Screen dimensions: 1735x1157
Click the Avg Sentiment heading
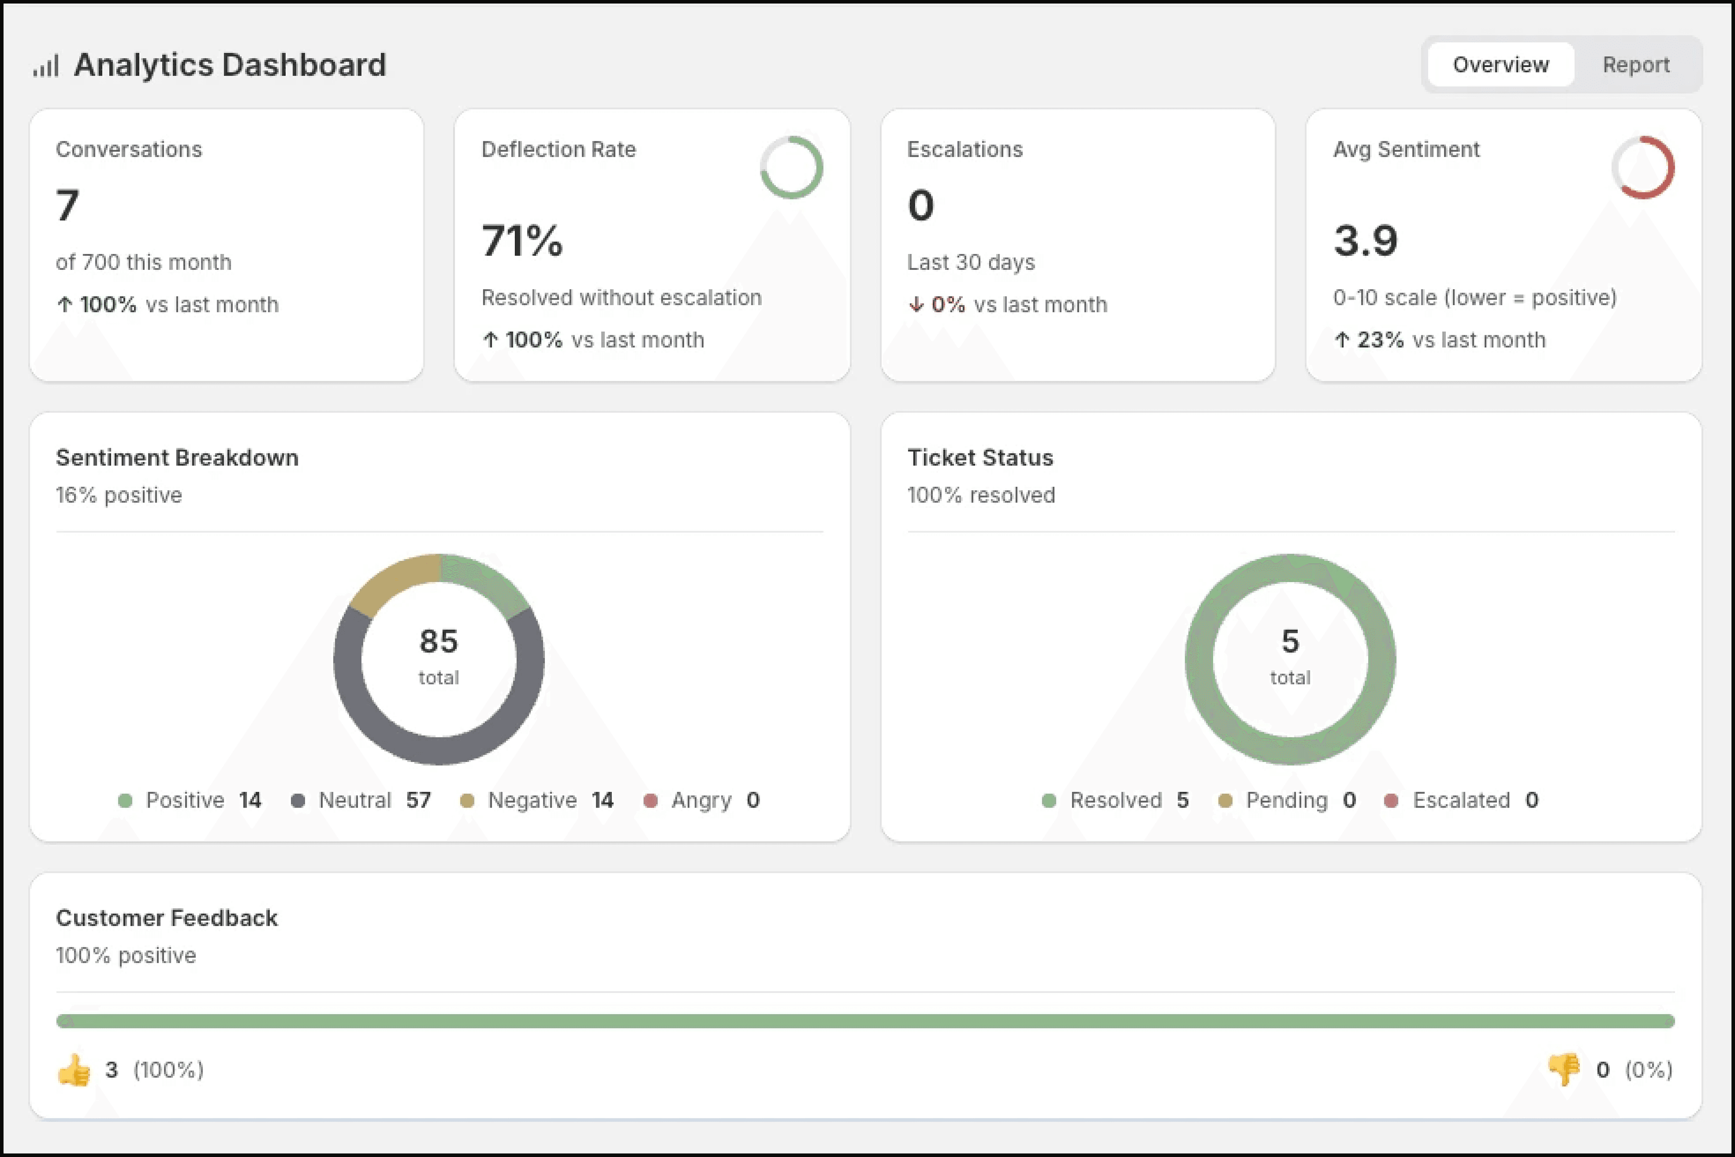tap(1406, 149)
